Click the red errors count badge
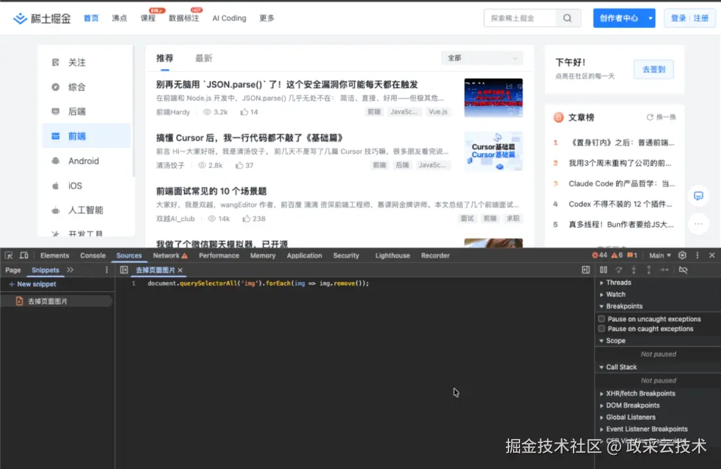The height and width of the screenshot is (469, 721). click(x=600, y=255)
